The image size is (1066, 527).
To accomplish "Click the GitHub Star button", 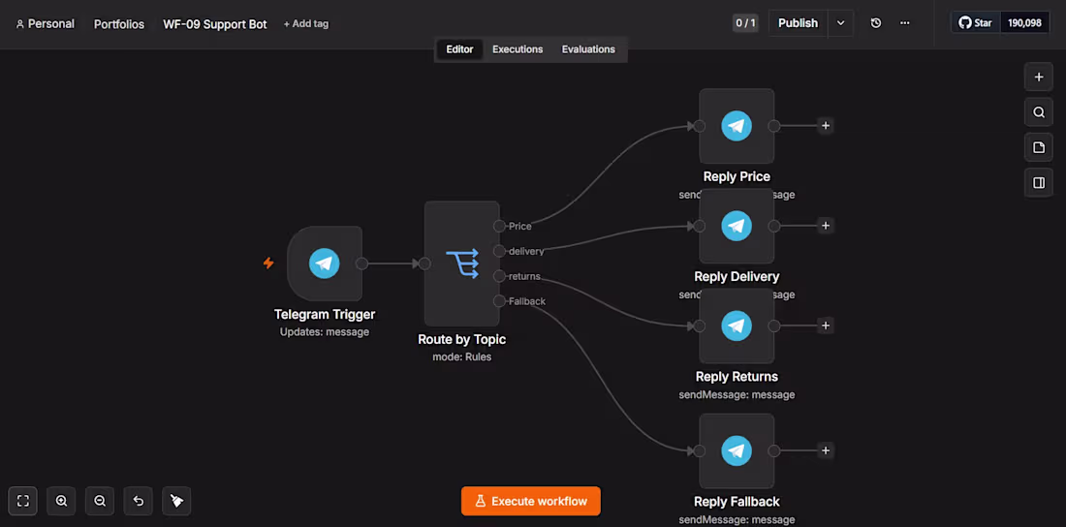I will [x=975, y=23].
